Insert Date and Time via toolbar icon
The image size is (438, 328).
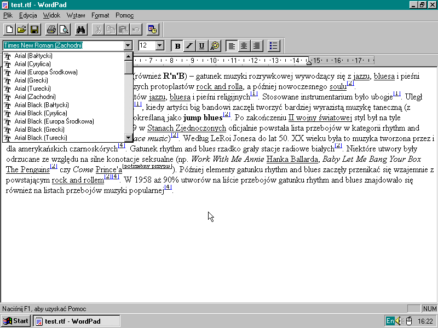153,30
